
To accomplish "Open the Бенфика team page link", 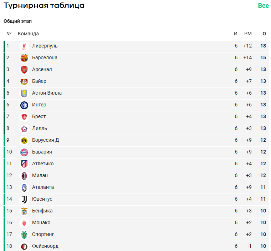I will click(42, 211).
